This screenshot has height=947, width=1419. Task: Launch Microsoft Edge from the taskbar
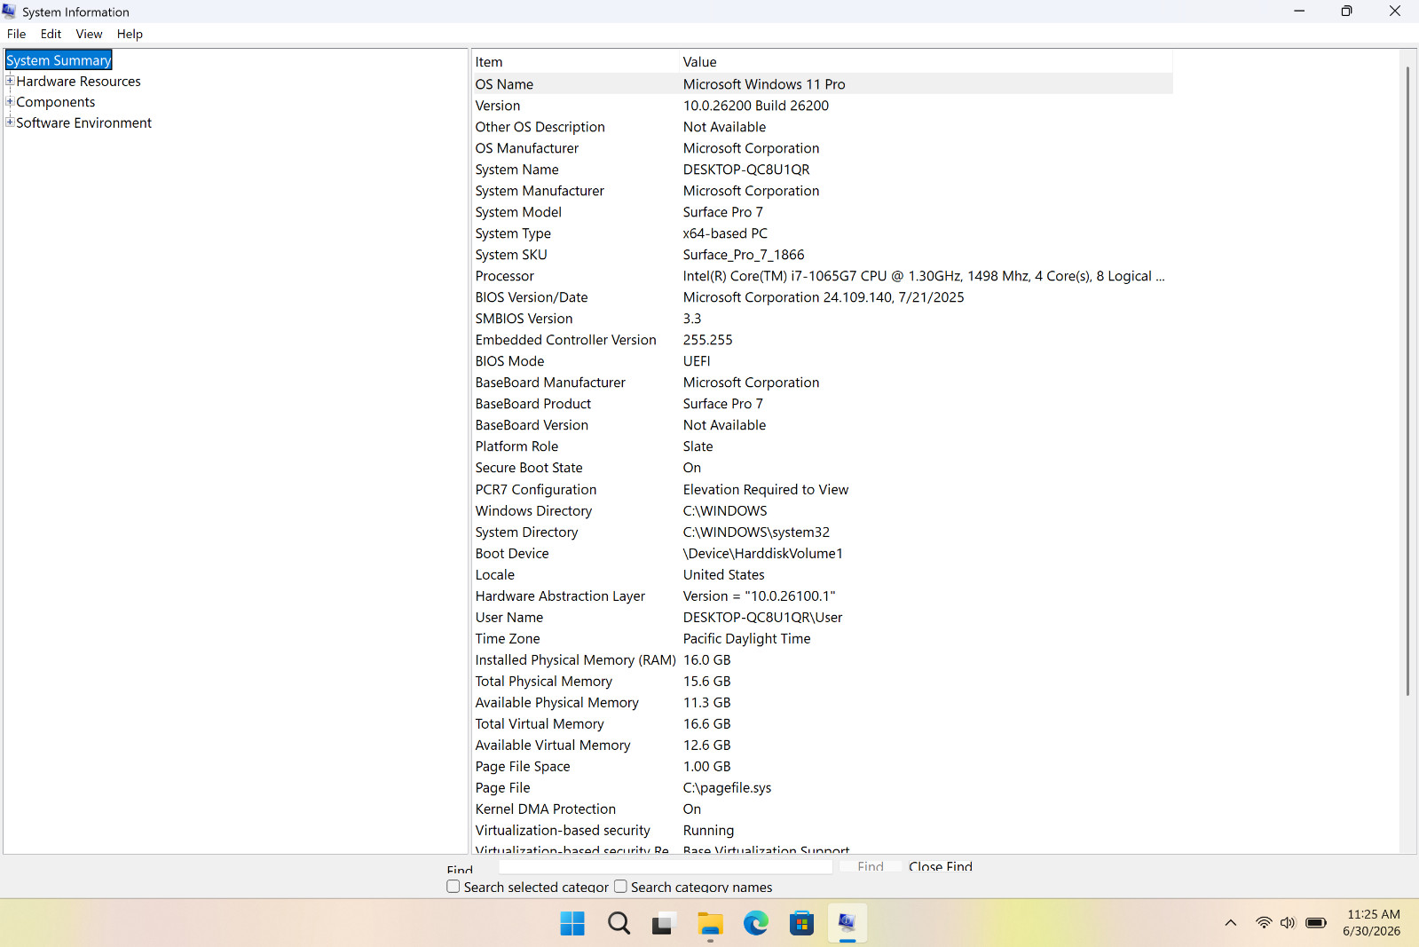coord(756,924)
